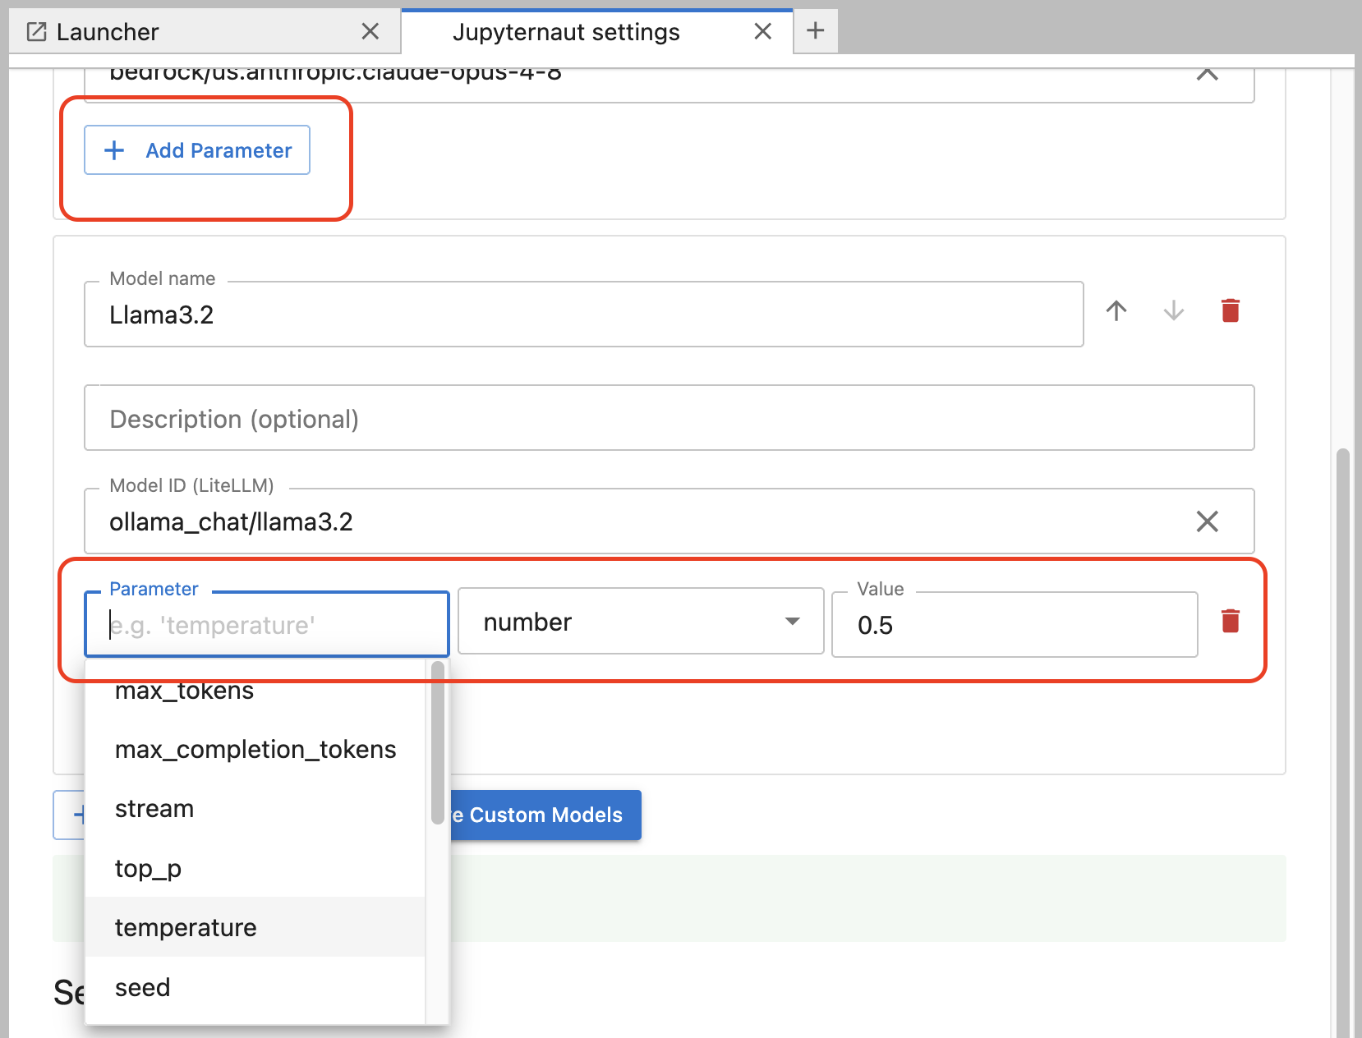
Task: Choose stream in the parameter list
Action: [x=255, y=809]
